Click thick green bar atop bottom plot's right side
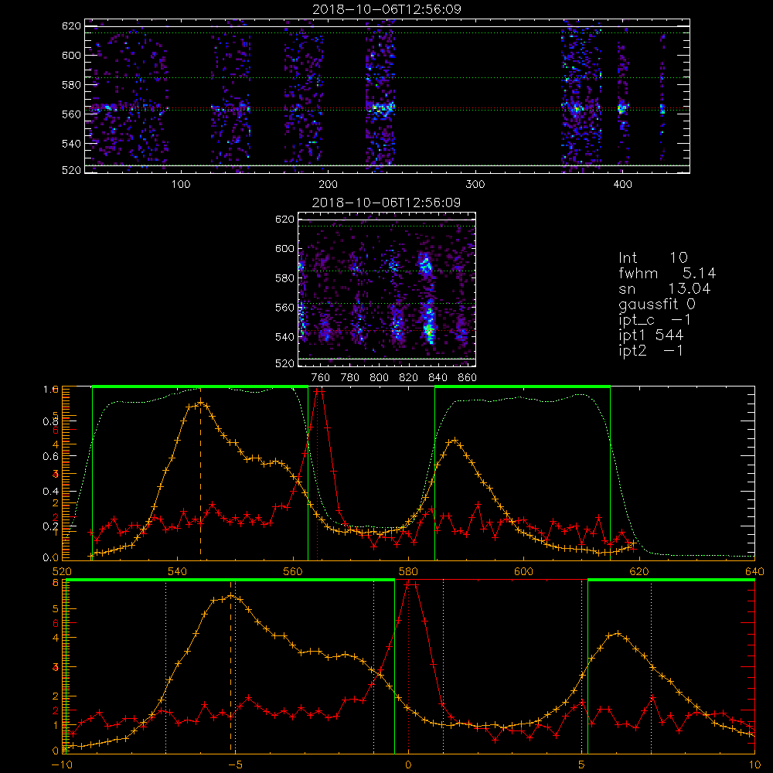This screenshot has width=773, height=773. pyautogui.click(x=671, y=580)
